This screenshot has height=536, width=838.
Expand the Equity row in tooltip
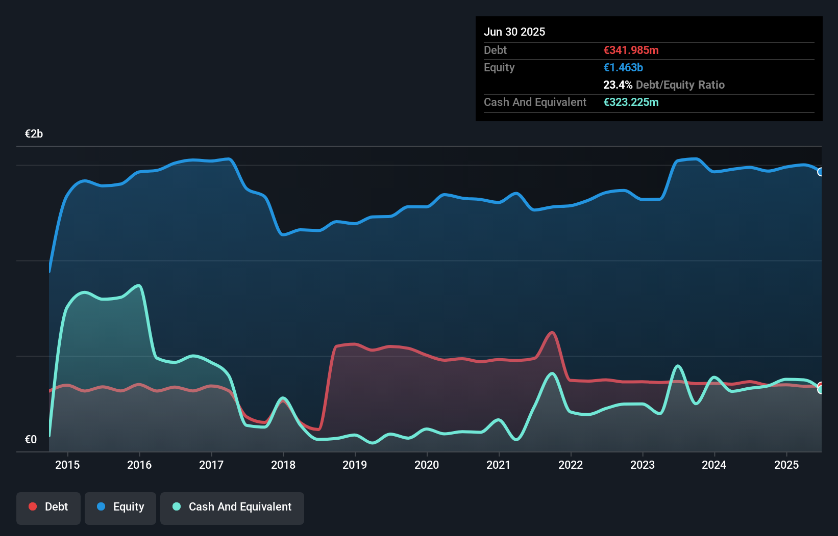pos(499,67)
